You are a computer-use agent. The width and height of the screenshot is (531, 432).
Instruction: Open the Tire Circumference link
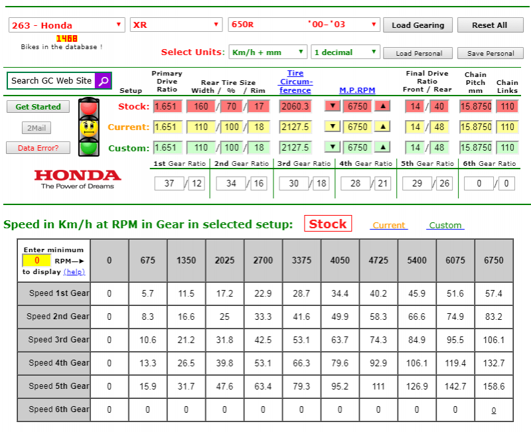pyautogui.click(x=295, y=82)
